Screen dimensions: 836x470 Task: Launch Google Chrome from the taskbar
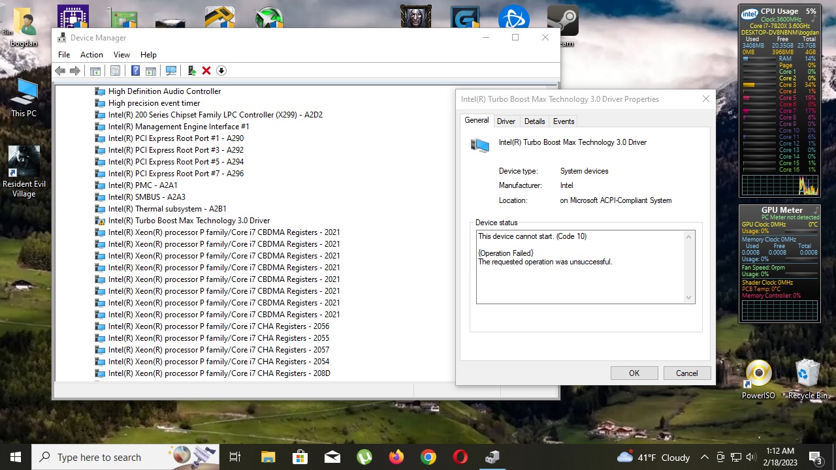click(x=428, y=457)
